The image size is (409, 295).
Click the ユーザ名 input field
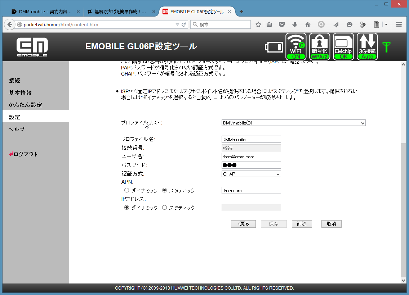click(251, 156)
